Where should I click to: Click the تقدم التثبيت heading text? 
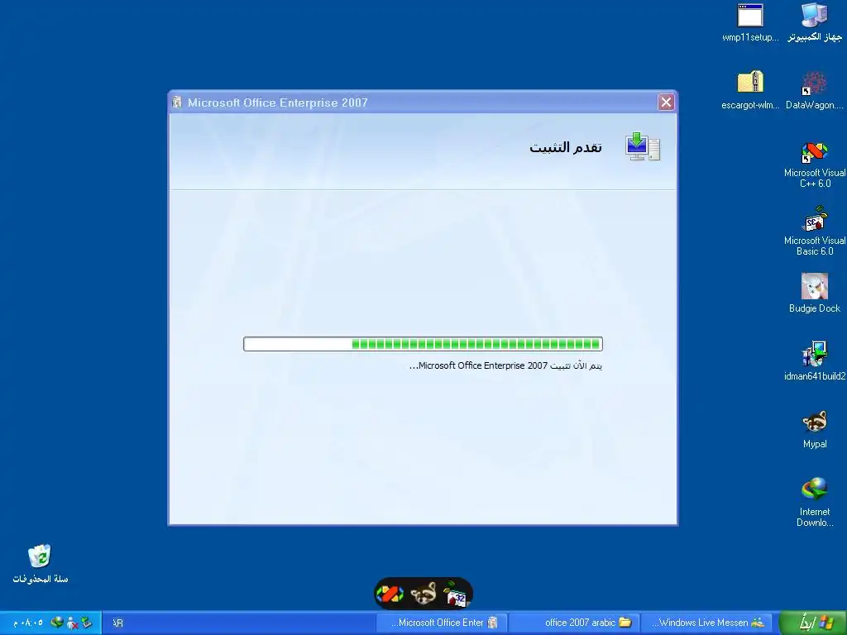tap(566, 147)
